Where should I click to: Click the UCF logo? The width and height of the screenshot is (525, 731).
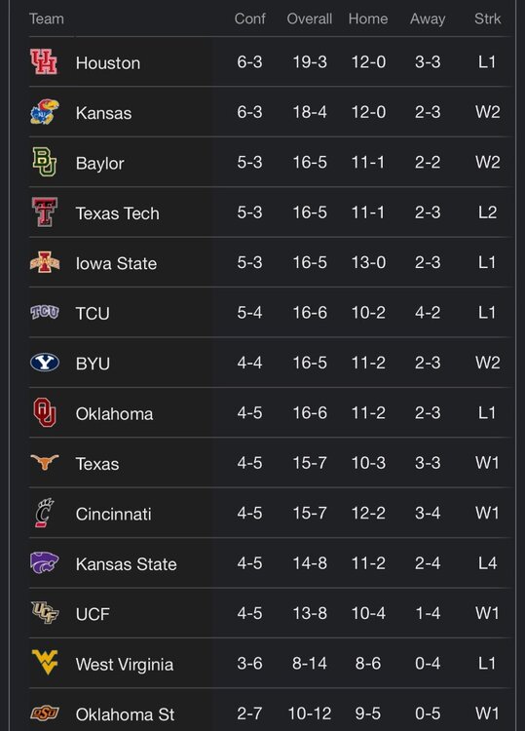click(x=45, y=613)
